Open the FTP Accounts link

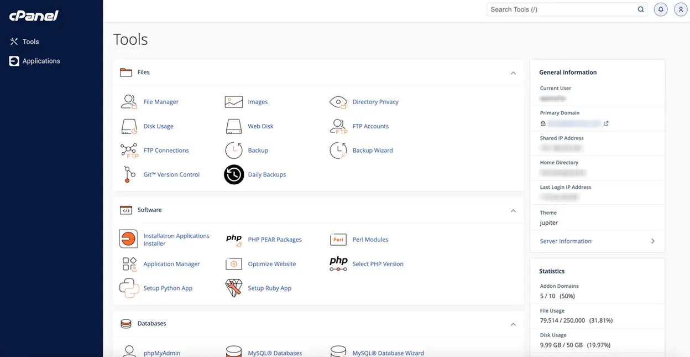click(x=370, y=126)
